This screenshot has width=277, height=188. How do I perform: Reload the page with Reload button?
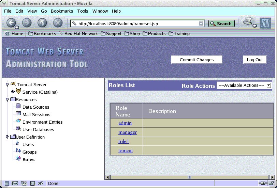[42, 23]
